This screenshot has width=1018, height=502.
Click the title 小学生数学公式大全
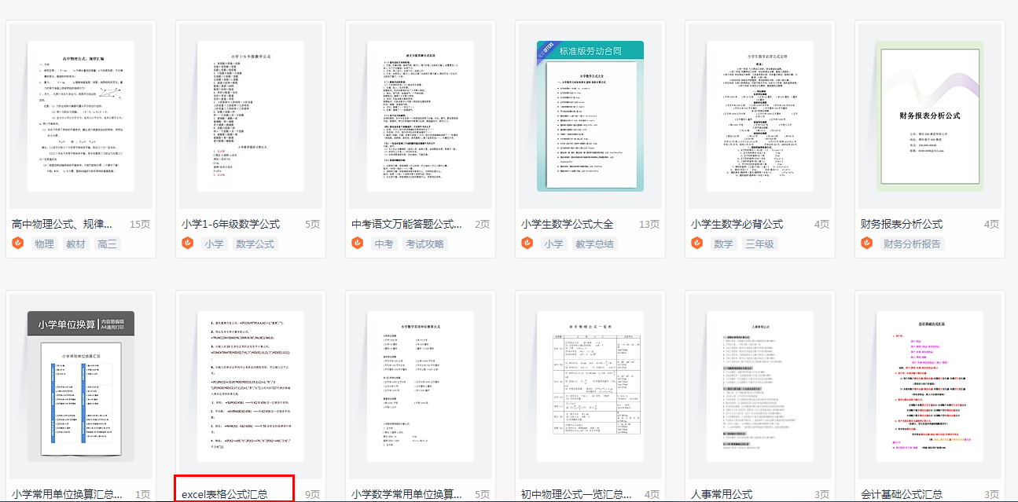(x=567, y=224)
